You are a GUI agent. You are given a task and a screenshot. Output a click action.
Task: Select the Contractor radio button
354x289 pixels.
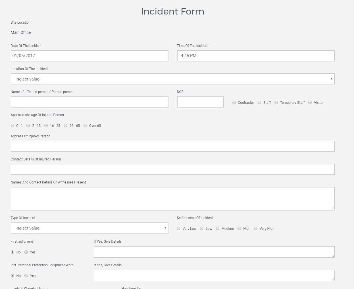(x=234, y=103)
